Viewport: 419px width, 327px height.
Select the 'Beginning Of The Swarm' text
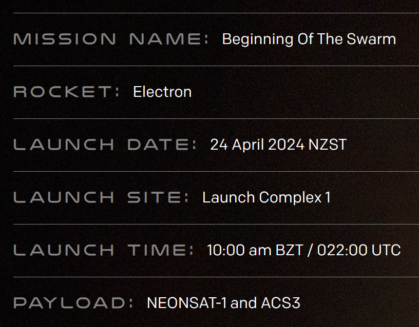tap(309, 39)
